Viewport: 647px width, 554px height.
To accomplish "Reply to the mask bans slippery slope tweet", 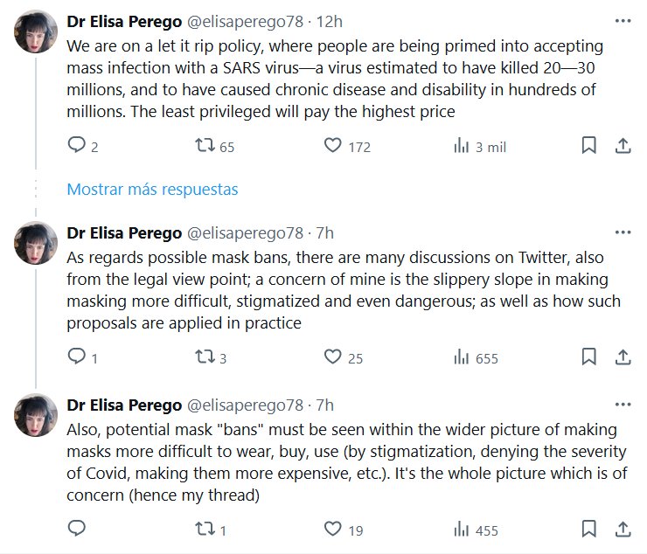I will (77, 357).
